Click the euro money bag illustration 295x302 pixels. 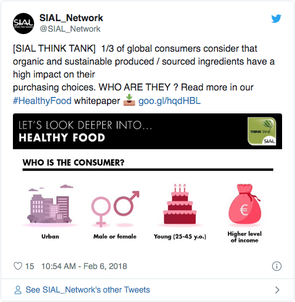pyautogui.click(x=244, y=204)
